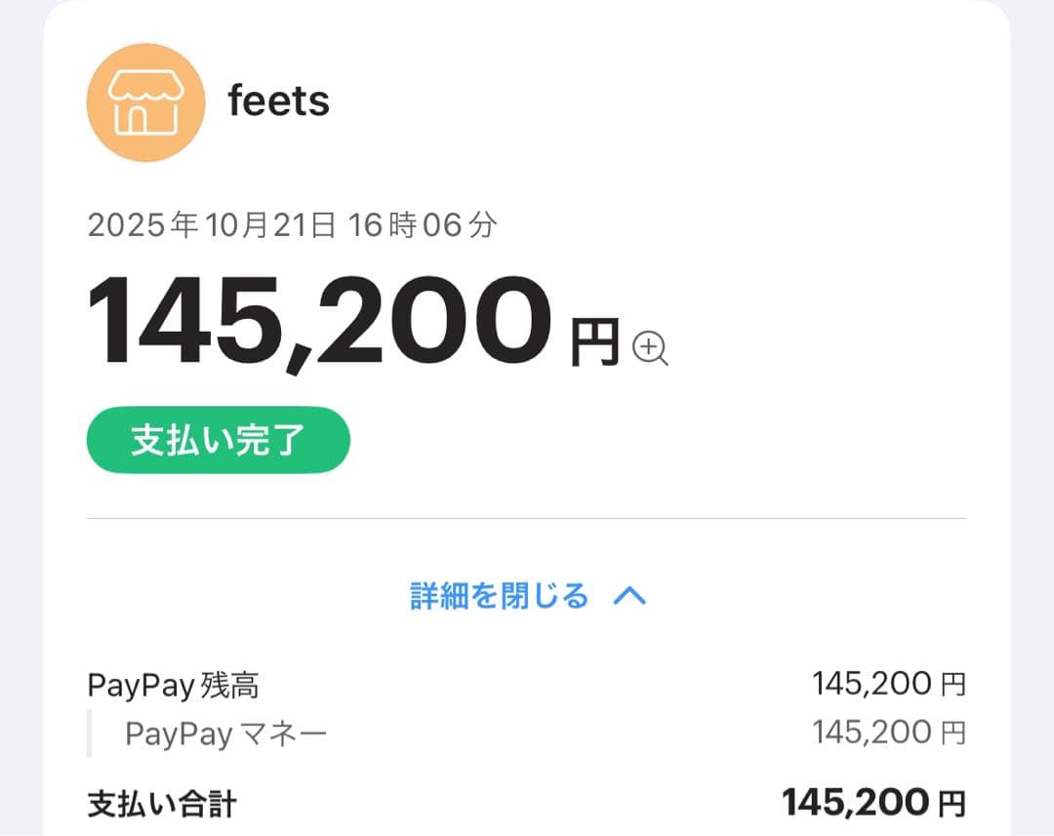This screenshot has height=836, width=1054.
Task: Select the PayPay残高 row label
Action: point(173,686)
